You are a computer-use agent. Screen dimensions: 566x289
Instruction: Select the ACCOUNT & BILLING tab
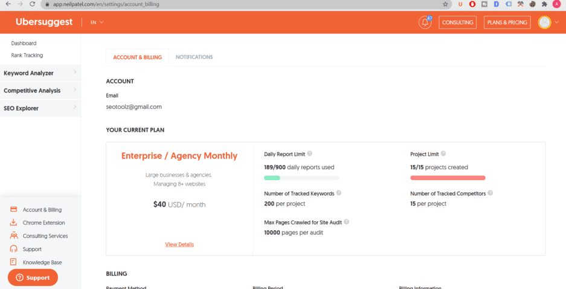point(138,57)
